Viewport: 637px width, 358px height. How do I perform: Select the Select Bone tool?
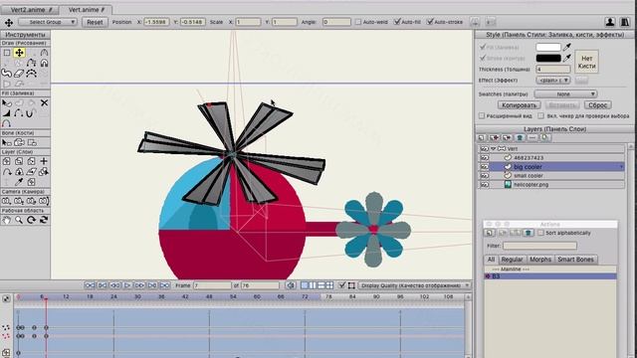tap(7, 142)
